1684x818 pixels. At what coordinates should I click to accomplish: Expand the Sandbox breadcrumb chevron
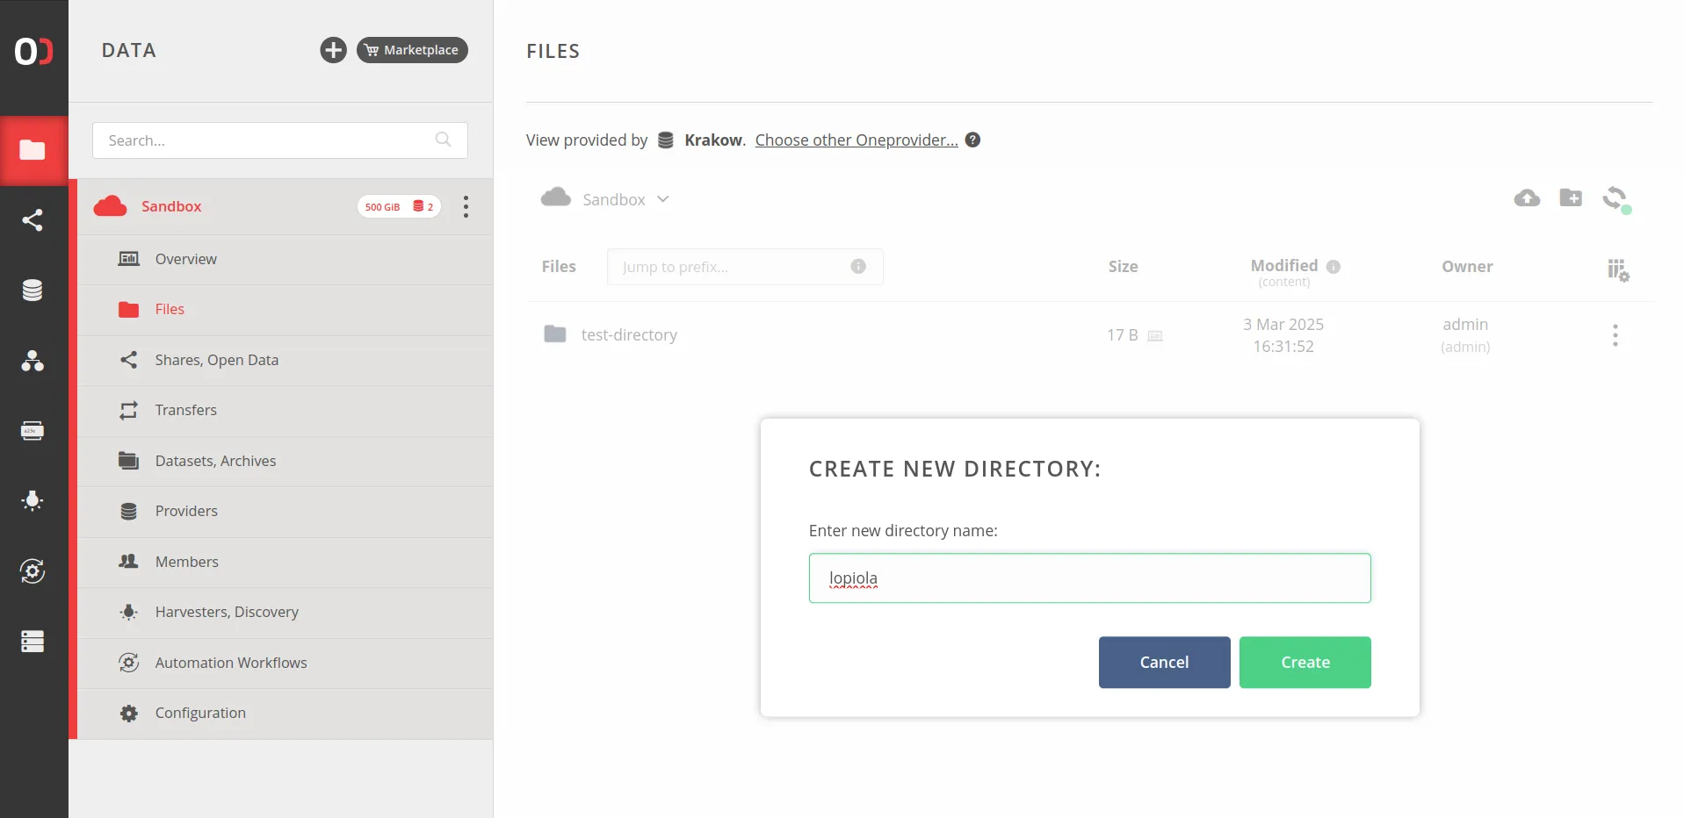662,198
